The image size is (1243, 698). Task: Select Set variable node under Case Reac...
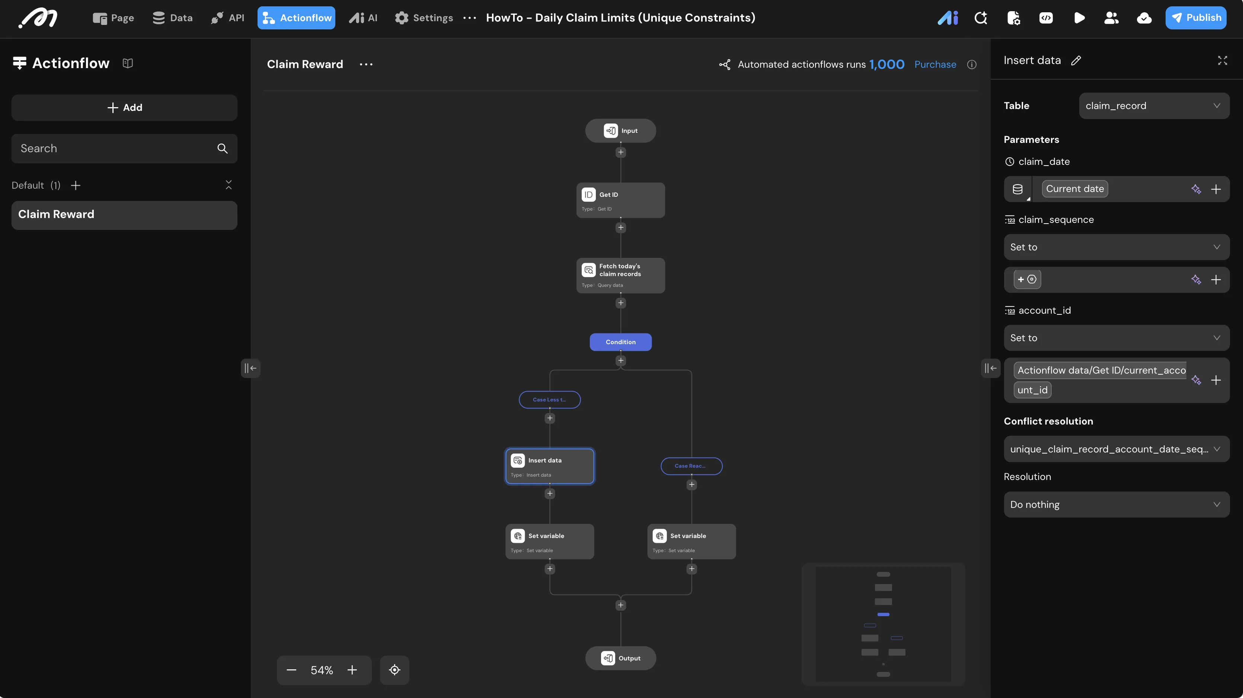pyautogui.click(x=691, y=542)
